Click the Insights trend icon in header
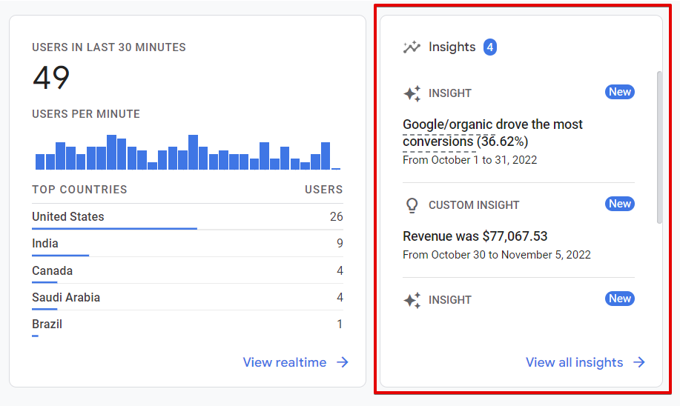Viewport: 680px width, 406px height. pos(412,47)
